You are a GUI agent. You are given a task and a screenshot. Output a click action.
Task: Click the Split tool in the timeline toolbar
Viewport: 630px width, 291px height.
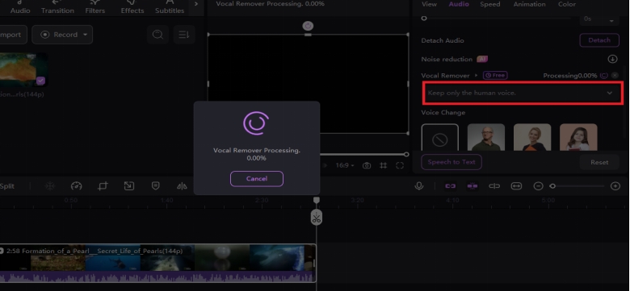[x=7, y=186]
